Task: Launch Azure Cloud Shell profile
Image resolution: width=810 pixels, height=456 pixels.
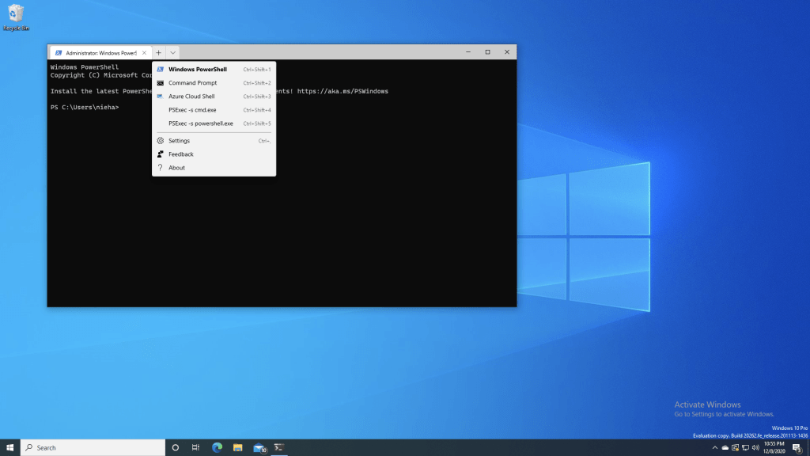Action: (x=191, y=97)
